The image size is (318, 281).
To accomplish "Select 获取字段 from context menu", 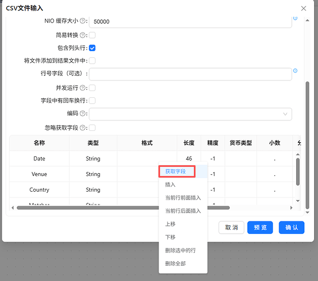I will click(176, 171).
